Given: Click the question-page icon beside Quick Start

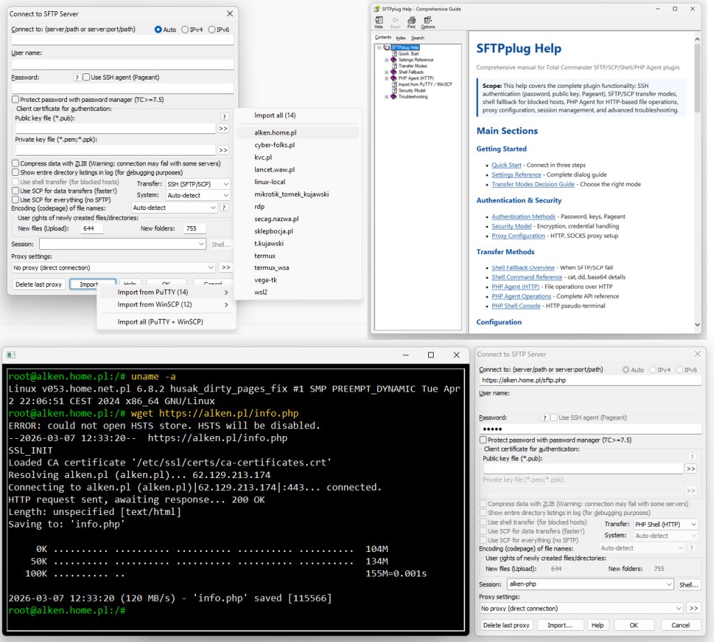Looking at the screenshot, I should [395, 54].
